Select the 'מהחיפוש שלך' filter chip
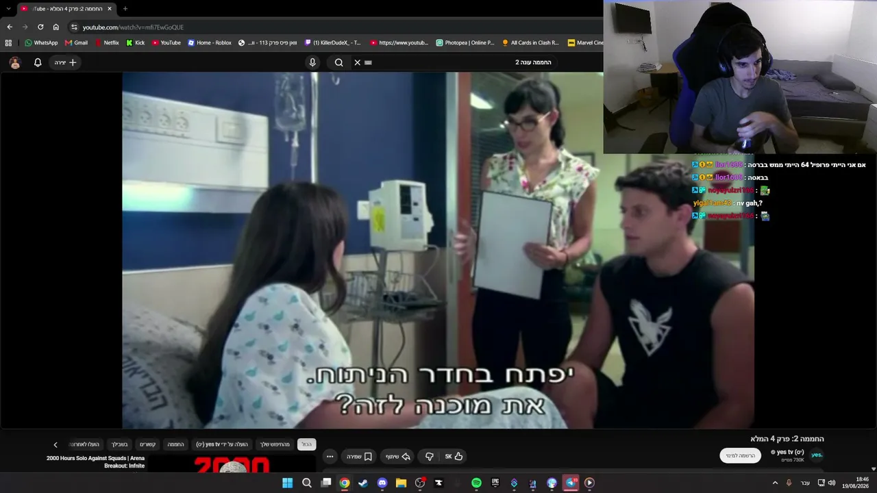 [275, 444]
